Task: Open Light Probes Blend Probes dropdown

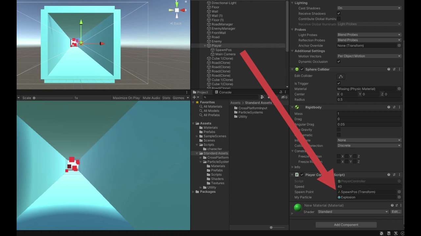Action: click(x=369, y=35)
